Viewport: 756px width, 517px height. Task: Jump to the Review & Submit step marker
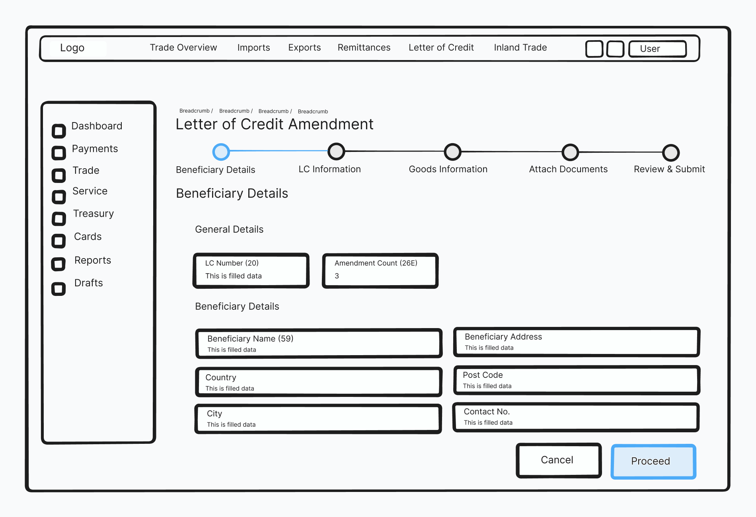tap(670, 153)
